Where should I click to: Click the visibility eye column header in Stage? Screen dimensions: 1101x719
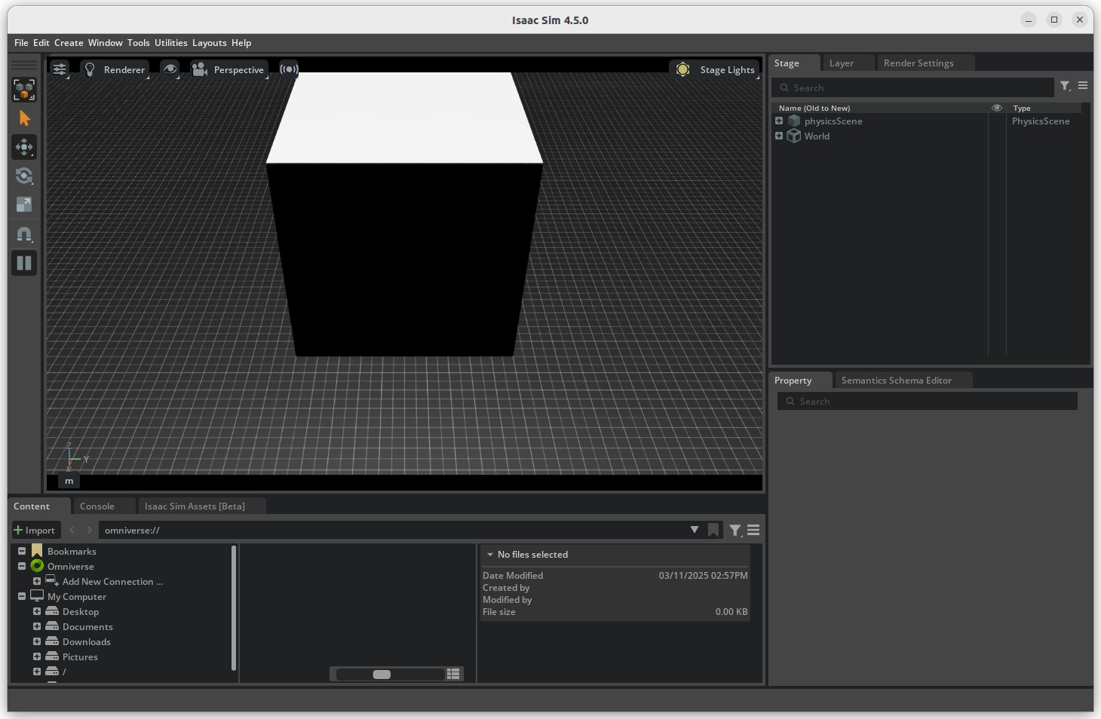click(997, 108)
